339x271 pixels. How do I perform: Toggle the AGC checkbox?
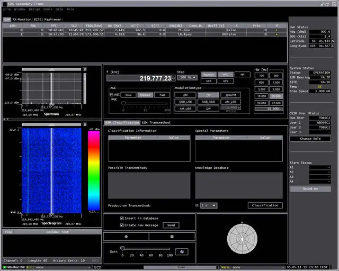point(111,95)
